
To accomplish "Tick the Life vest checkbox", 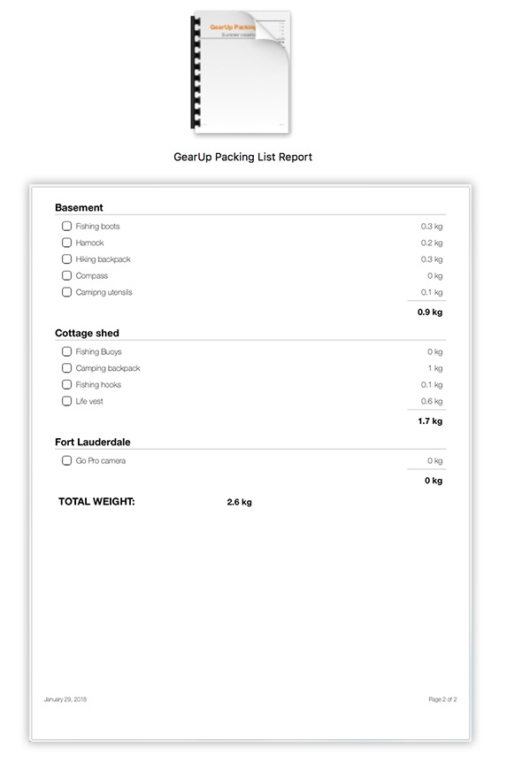I will click(66, 402).
